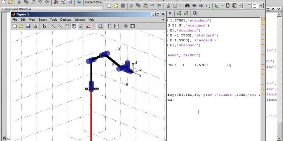Open Find binoculars icon in Editor
Viewport: 283px width, 141px height.
tap(187, 6)
